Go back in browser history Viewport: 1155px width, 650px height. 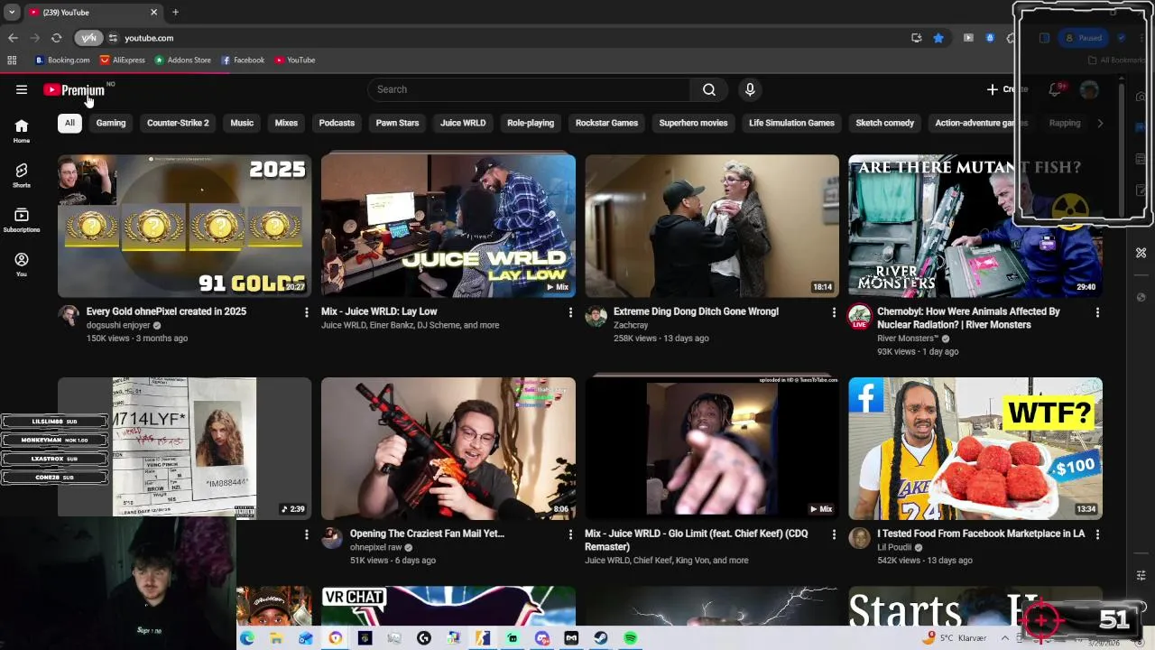pyautogui.click(x=13, y=38)
